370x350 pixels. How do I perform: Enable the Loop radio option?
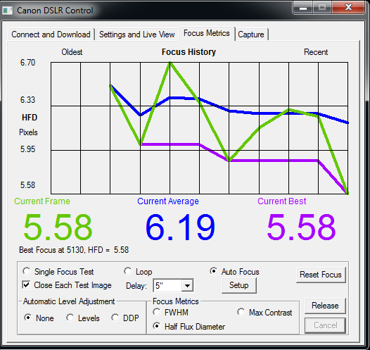(127, 271)
